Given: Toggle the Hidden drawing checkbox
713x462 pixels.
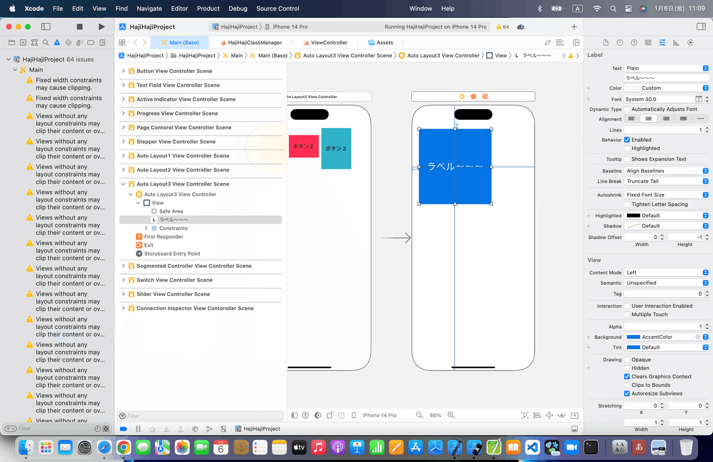Looking at the screenshot, I should click(627, 368).
